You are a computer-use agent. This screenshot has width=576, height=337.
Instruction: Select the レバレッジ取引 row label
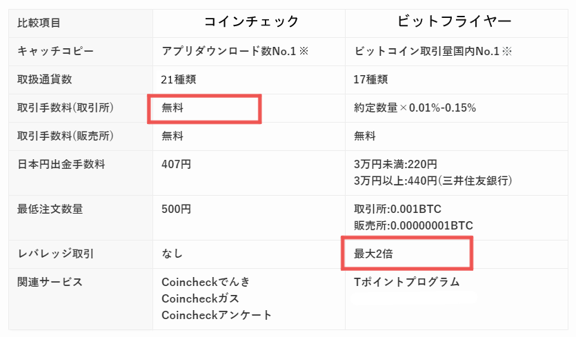pos(55,254)
